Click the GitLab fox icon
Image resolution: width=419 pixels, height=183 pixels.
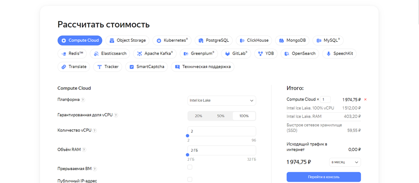[x=228, y=54]
